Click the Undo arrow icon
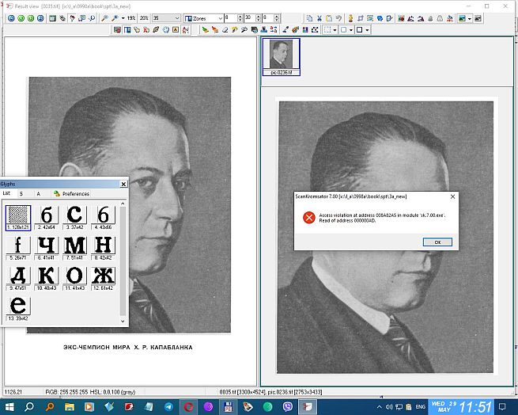This screenshot has height=415, width=518. pyautogui.click(x=338, y=18)
